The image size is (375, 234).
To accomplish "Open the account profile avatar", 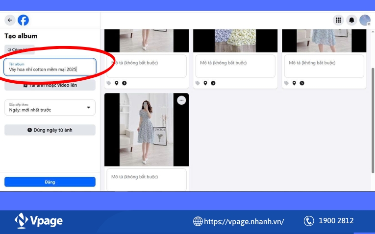I will (365, 20).
